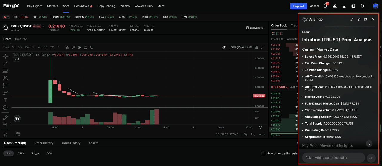The image size is (382, 166).
Task: Open the multi-chart grid layout icon
Action: coord(256,47)
